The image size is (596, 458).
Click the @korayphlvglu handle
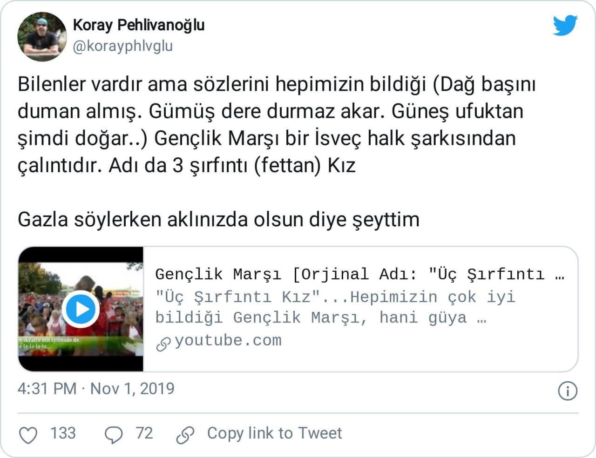pos(122,46)
